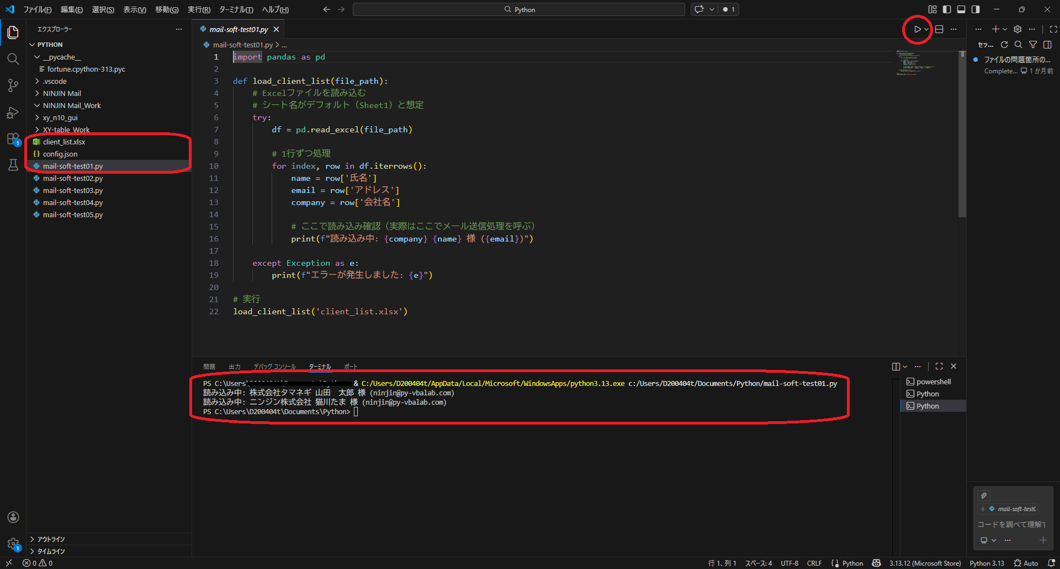Toggle the secondary side bar visibility
The image size is (1060, 569).
[976, 9]
